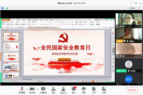Enter full screen with corner brackets icon
The height and width of the screenshot is (95, 143).
(x=139, y=8)
